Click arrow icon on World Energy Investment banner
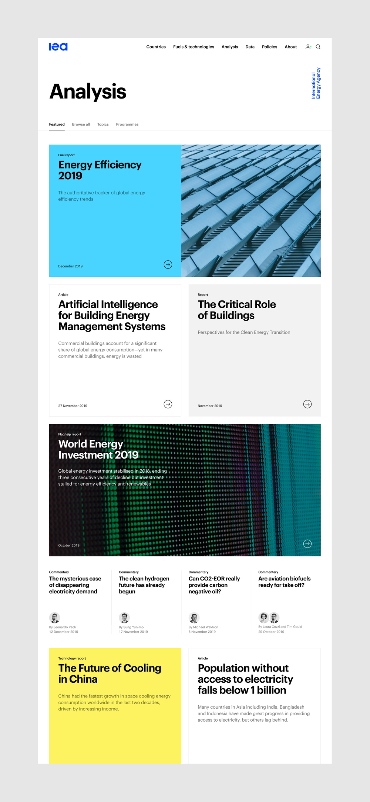370x802 pixels. (x=307, y=544)
